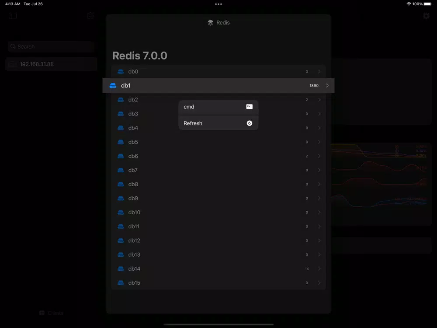Click the db14 database icon
The width and height of the screenshot is (437, 328).
point(121,269)
